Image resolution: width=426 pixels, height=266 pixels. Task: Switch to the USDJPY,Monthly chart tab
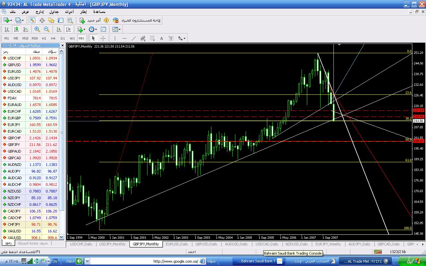point(112,244)
